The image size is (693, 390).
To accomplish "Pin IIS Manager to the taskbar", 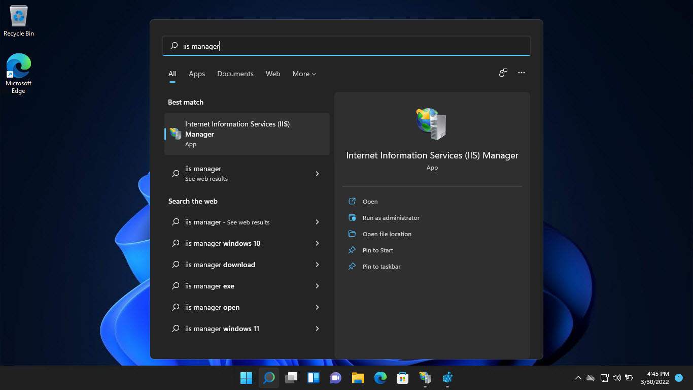I will [x=381, y=266].
